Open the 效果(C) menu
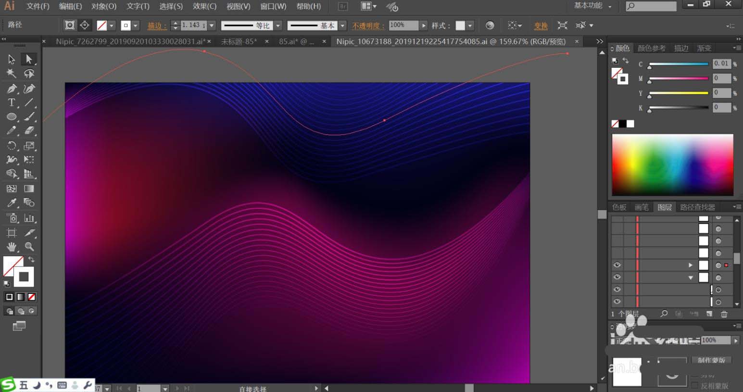Image resolution: width=743 pixels, height=392 pixels. (204, 6)
